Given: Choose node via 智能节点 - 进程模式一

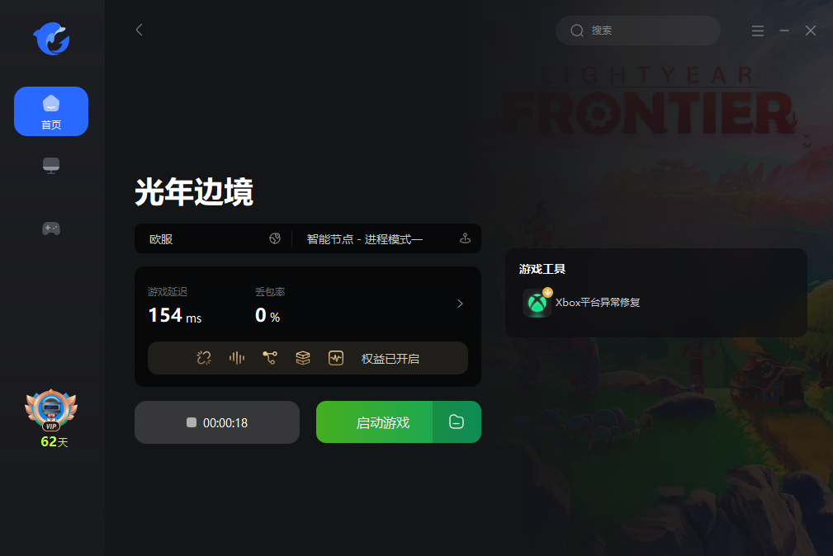Looking at the screenshot, I should (387, 239).
